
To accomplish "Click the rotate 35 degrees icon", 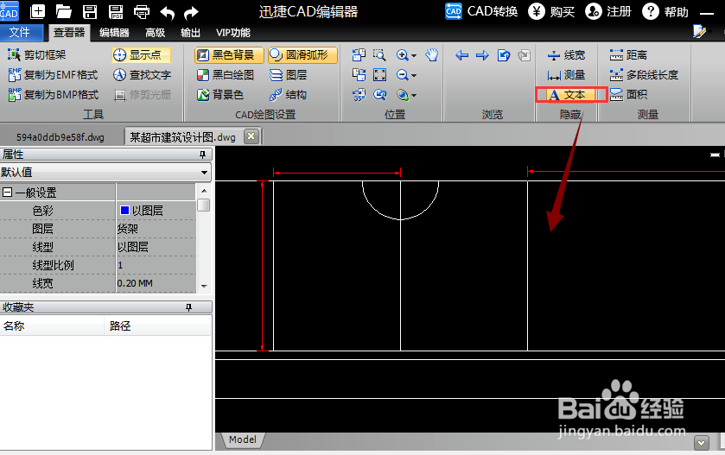I will (x=359, y=95).
